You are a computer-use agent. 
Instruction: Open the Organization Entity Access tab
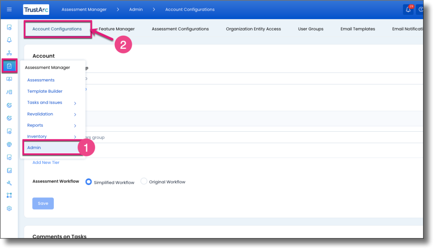click(x=253, y=29)
